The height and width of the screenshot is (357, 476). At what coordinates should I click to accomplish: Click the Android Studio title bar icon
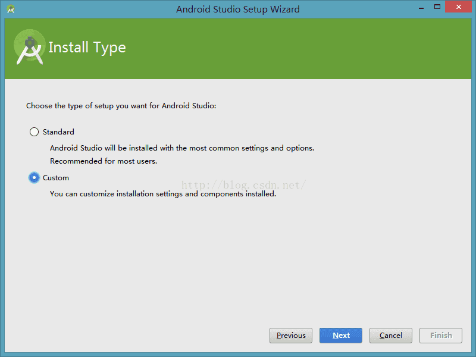(11, 9)
